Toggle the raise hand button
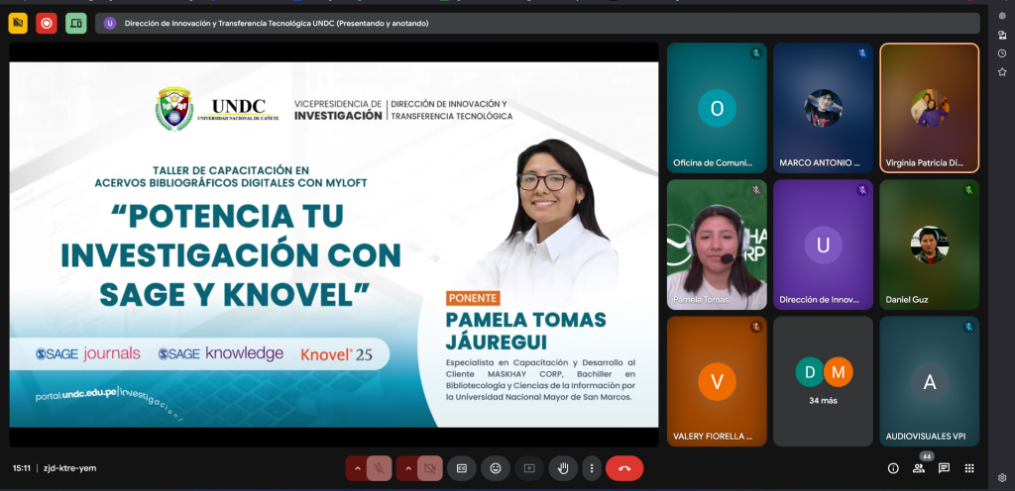The width and height of the screenshot is (1015, 491). 563,468
